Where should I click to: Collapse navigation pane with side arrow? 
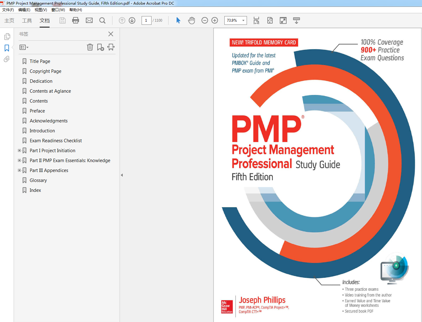pos(122,175)
